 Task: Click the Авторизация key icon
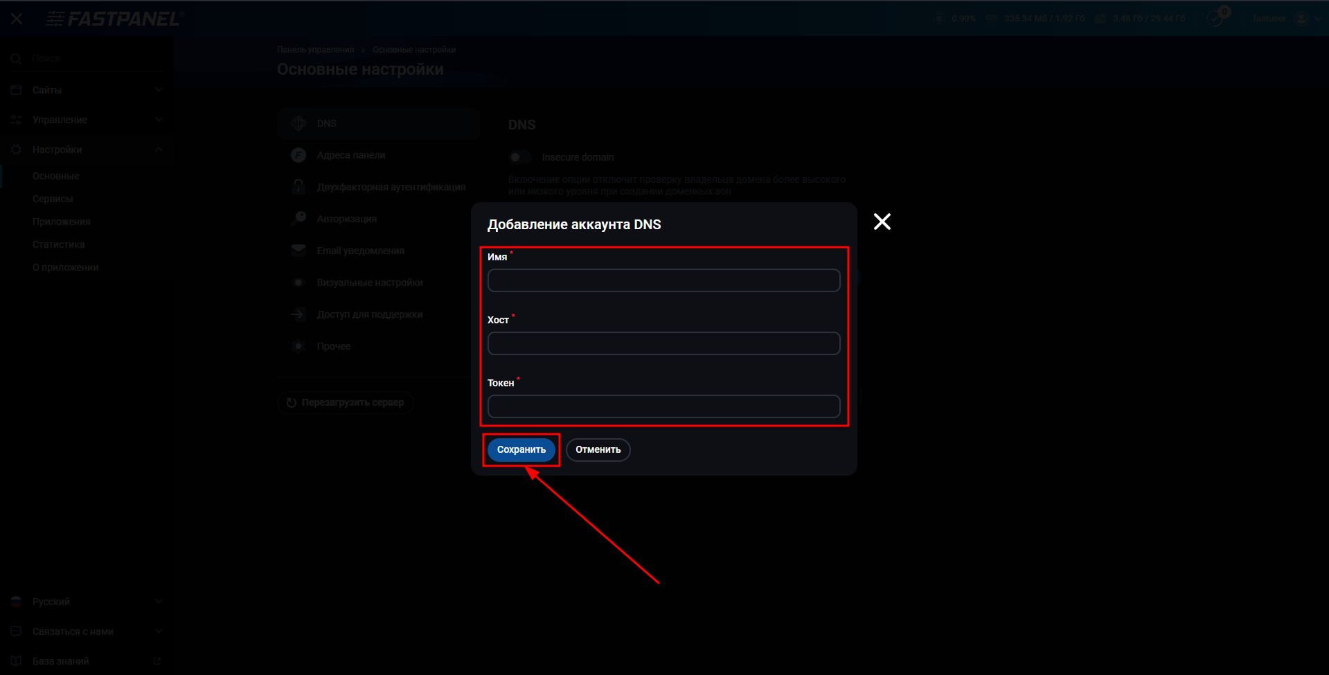point(298,219)
